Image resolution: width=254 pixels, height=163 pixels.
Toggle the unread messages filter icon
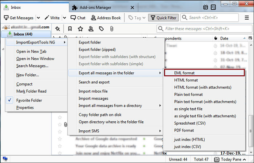(x=70, y=29)
